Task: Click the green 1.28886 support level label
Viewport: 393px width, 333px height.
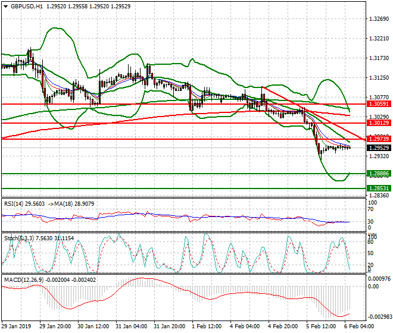Action: tap(379, 174)
